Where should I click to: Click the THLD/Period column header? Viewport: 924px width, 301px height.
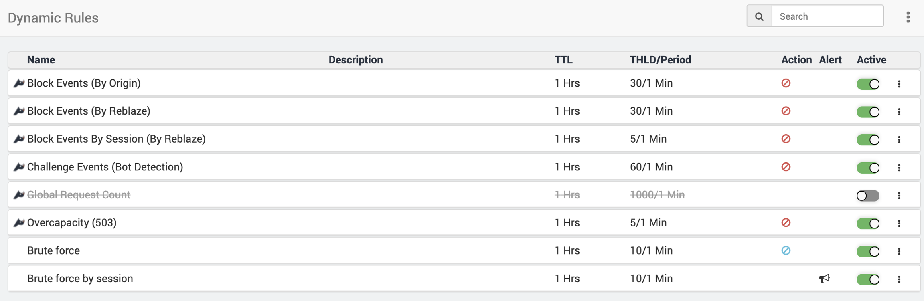(x=660, y=60)
